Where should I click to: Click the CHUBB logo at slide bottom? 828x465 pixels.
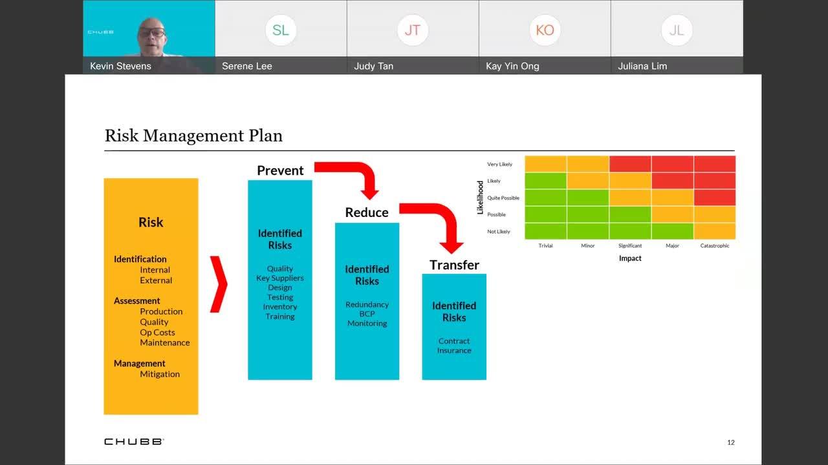pyautogui.click(x=134, y=442)
